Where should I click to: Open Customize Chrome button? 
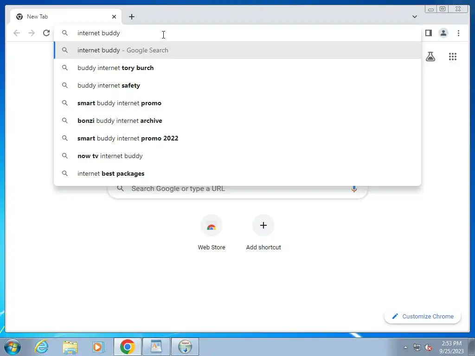click(x=423, y=316)
